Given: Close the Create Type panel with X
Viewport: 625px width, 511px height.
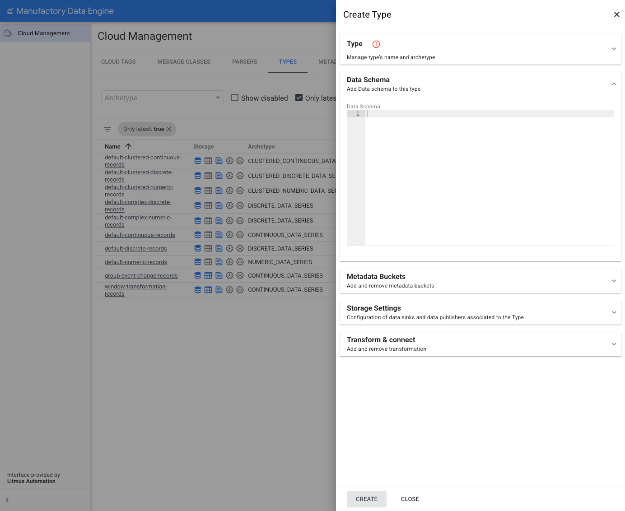Looking at the screenshot, I should (616, 14).
